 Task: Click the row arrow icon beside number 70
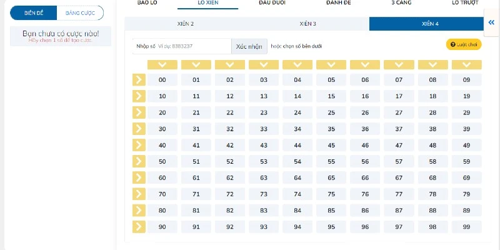pyautogui.click(x=139, y=194)
